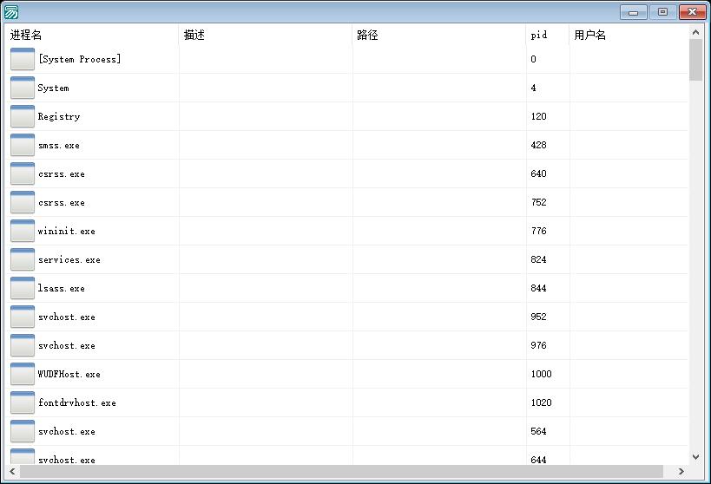Screen dimensions: 711x484
Task: Click the lsass.exe process icon
Action: click(23, 288)
